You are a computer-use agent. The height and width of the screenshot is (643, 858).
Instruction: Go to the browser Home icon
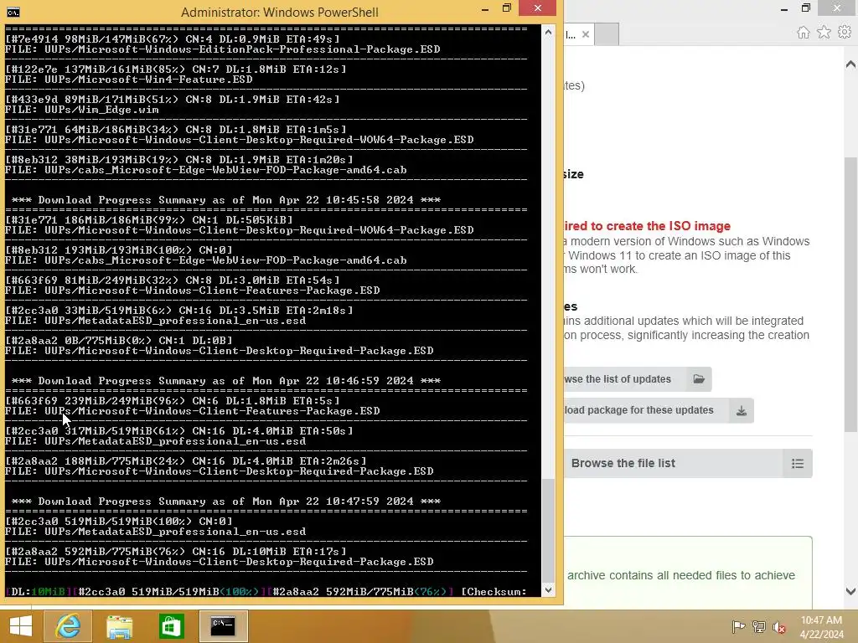pyautogui.click(x=804, y=33)
